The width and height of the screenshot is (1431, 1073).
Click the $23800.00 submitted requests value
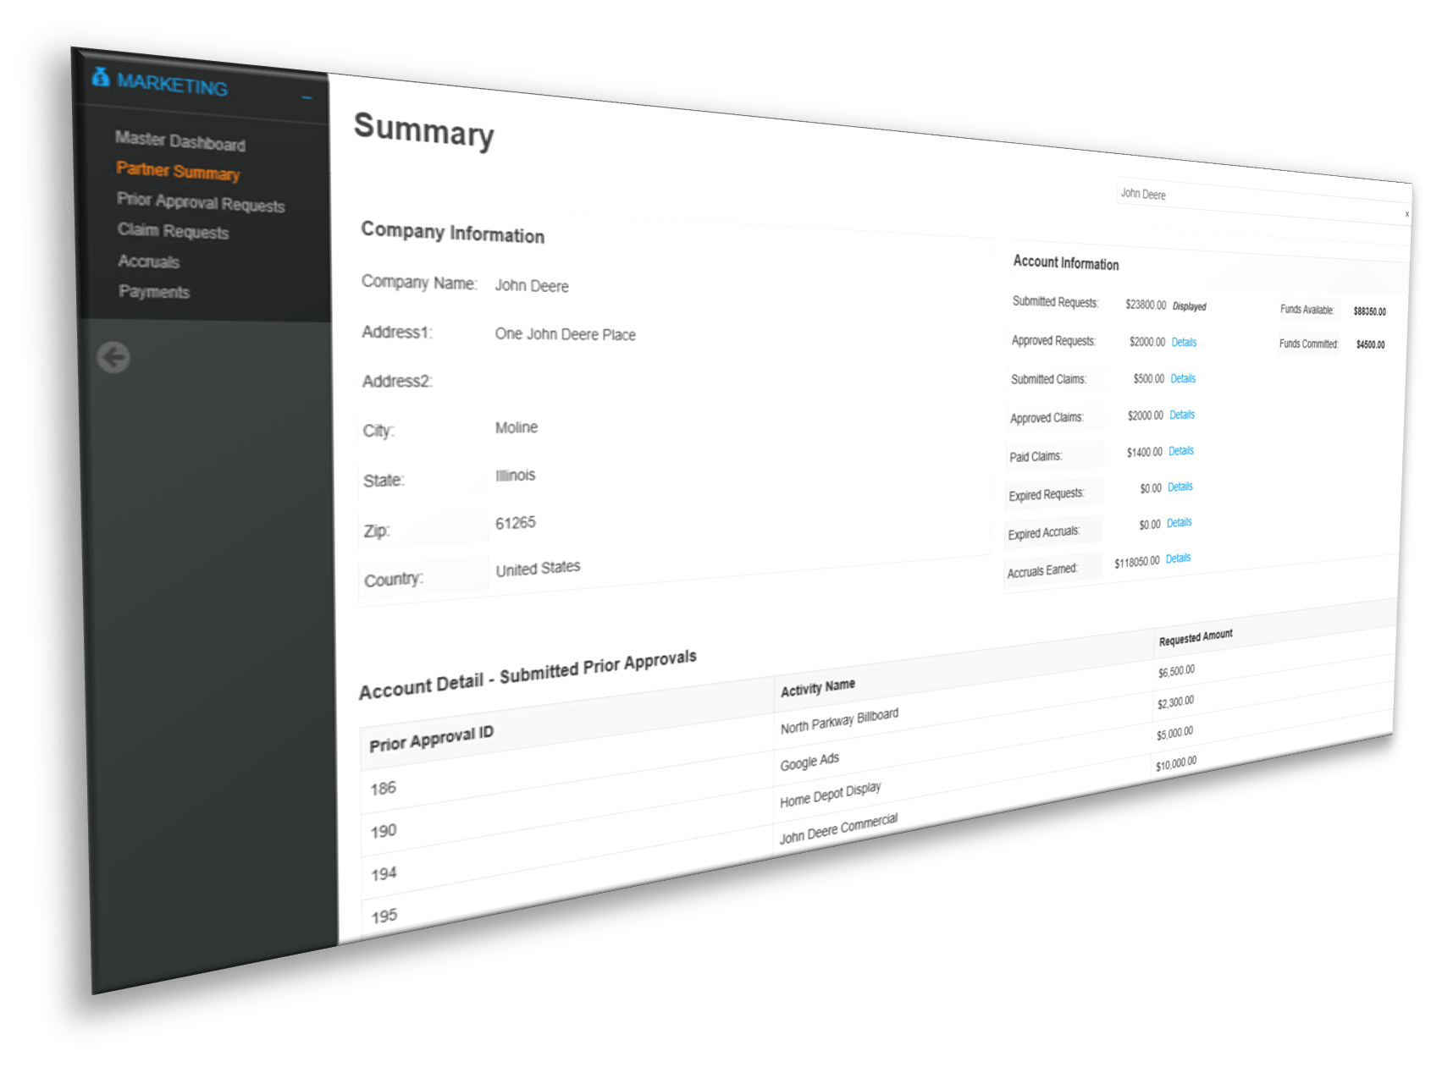point(1146,305)
